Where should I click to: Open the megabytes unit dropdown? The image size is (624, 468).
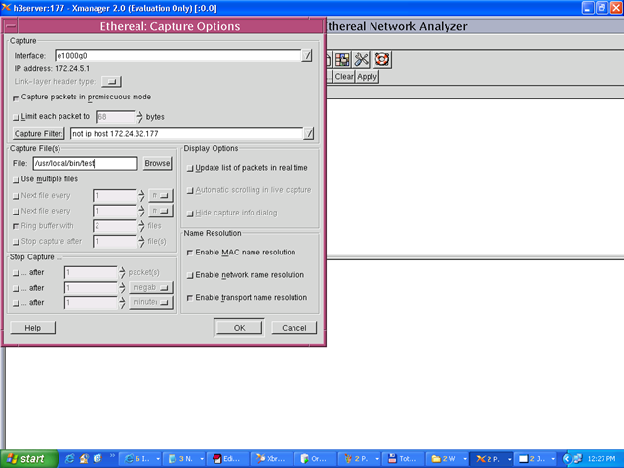click(151, 288)
